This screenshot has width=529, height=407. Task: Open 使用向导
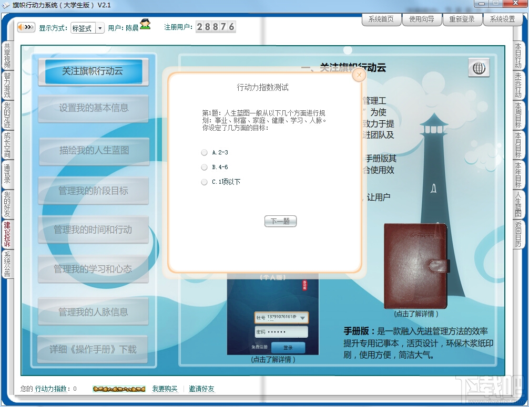click(x=422, y=19)
